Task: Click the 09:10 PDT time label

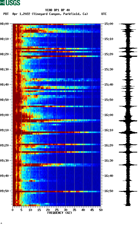Action: pos(4,130)
